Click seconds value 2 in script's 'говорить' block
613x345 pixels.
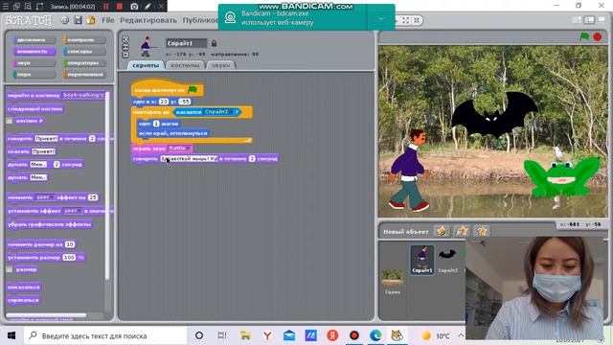point(252,159)
